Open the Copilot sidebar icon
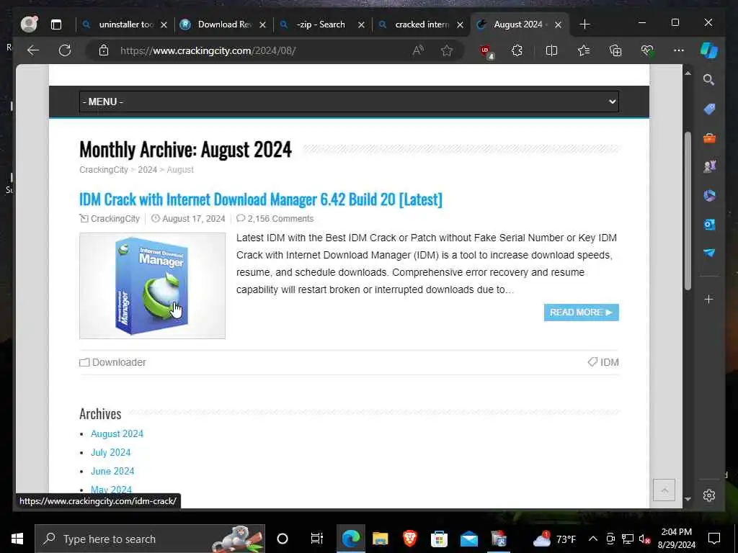This screenshot has width=738, height=553. click(709, 50)
